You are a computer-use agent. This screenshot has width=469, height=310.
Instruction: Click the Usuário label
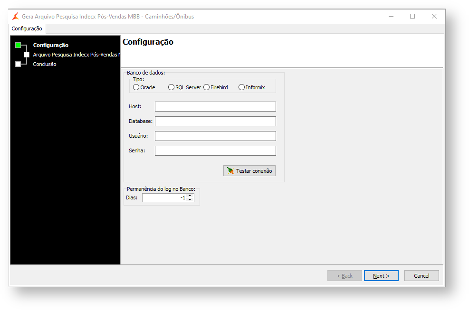[138, 136]
